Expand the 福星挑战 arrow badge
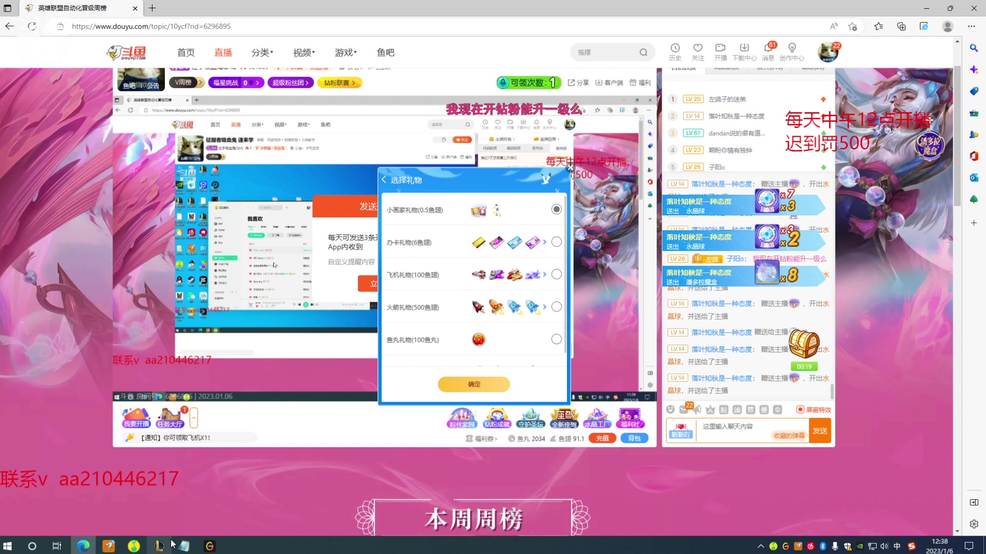This screenshot has height=554, width=986. click(236, 83)
